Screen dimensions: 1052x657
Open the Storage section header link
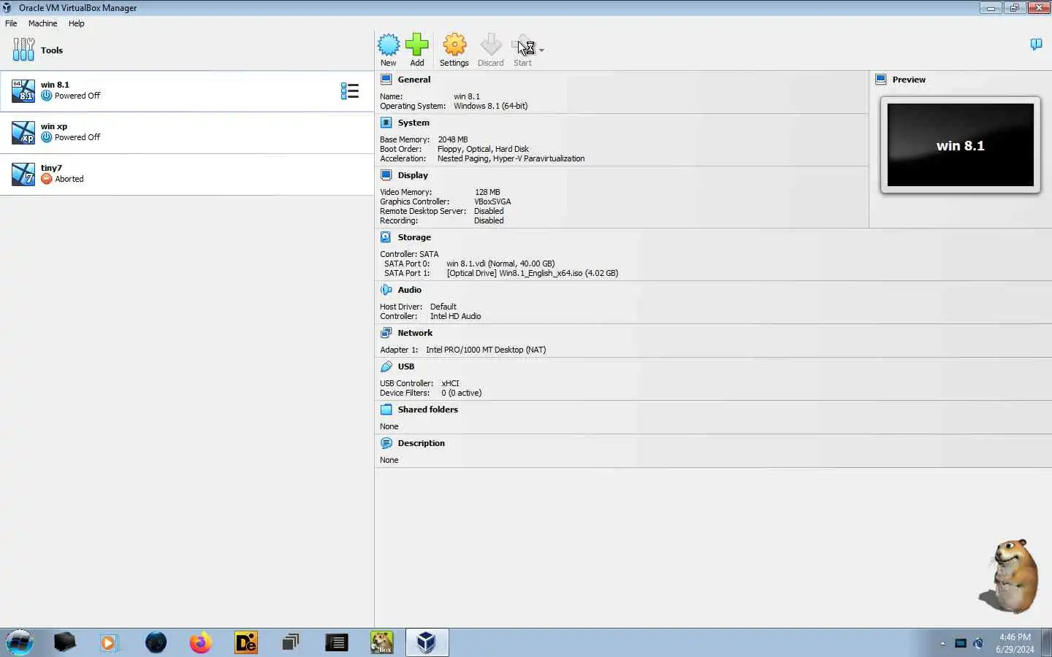click(414, 237)
